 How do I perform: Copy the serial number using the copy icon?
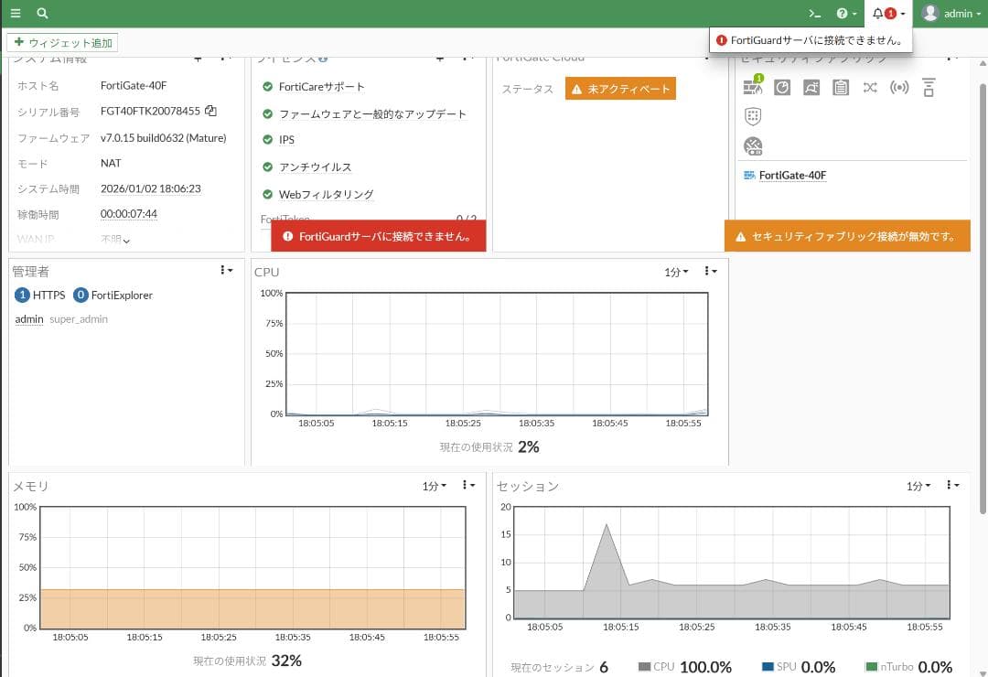(x=210, y=112)
